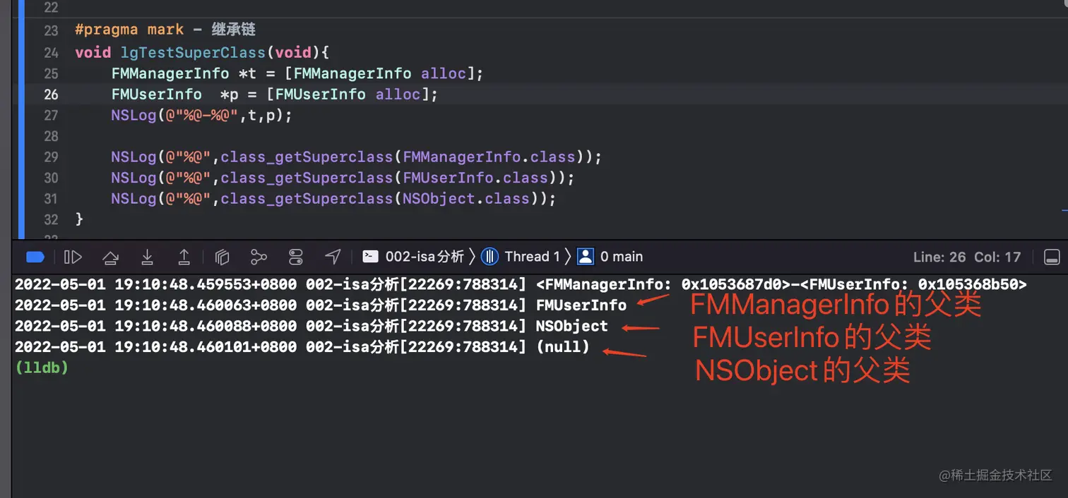This screenshot has width=1068, height=498.
Task: Click FMUserInfo.class argument on line 30
Action: tap(475, 178)
